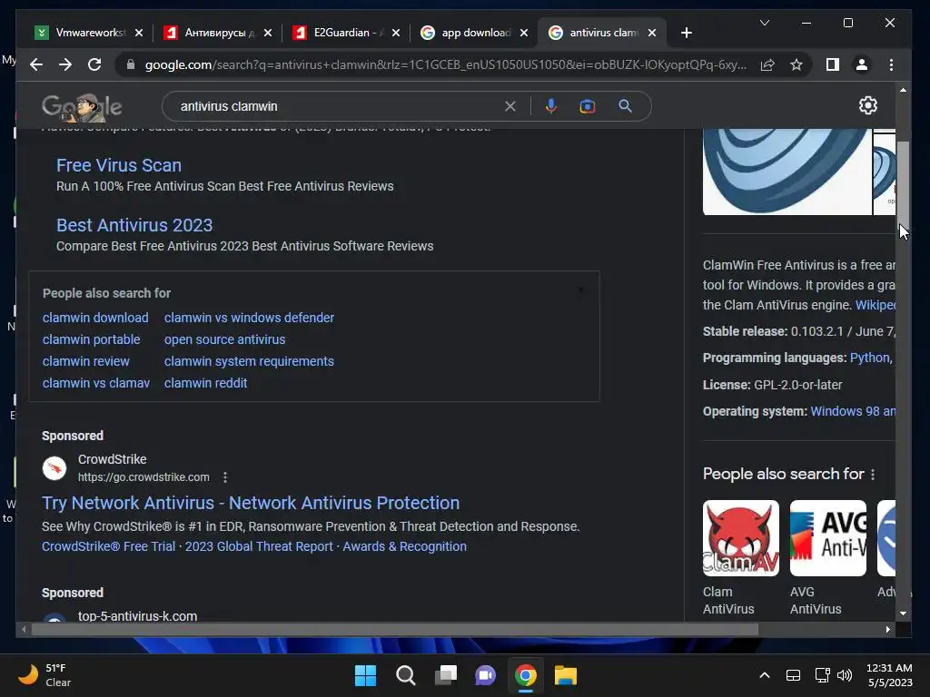Click the antivirus clamwin search field
The height and width of the screenshot is (697, 930).
338,106
